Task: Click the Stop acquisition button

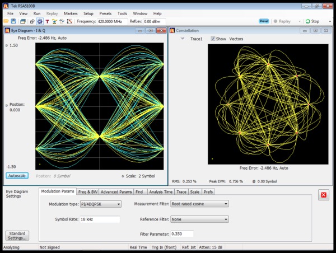Action: (x=312, y=21)
